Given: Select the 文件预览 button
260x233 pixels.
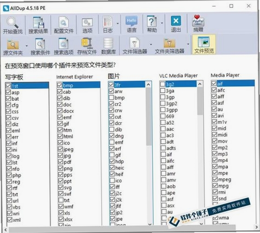Looking at the screenshot, I should coord(204,45).
